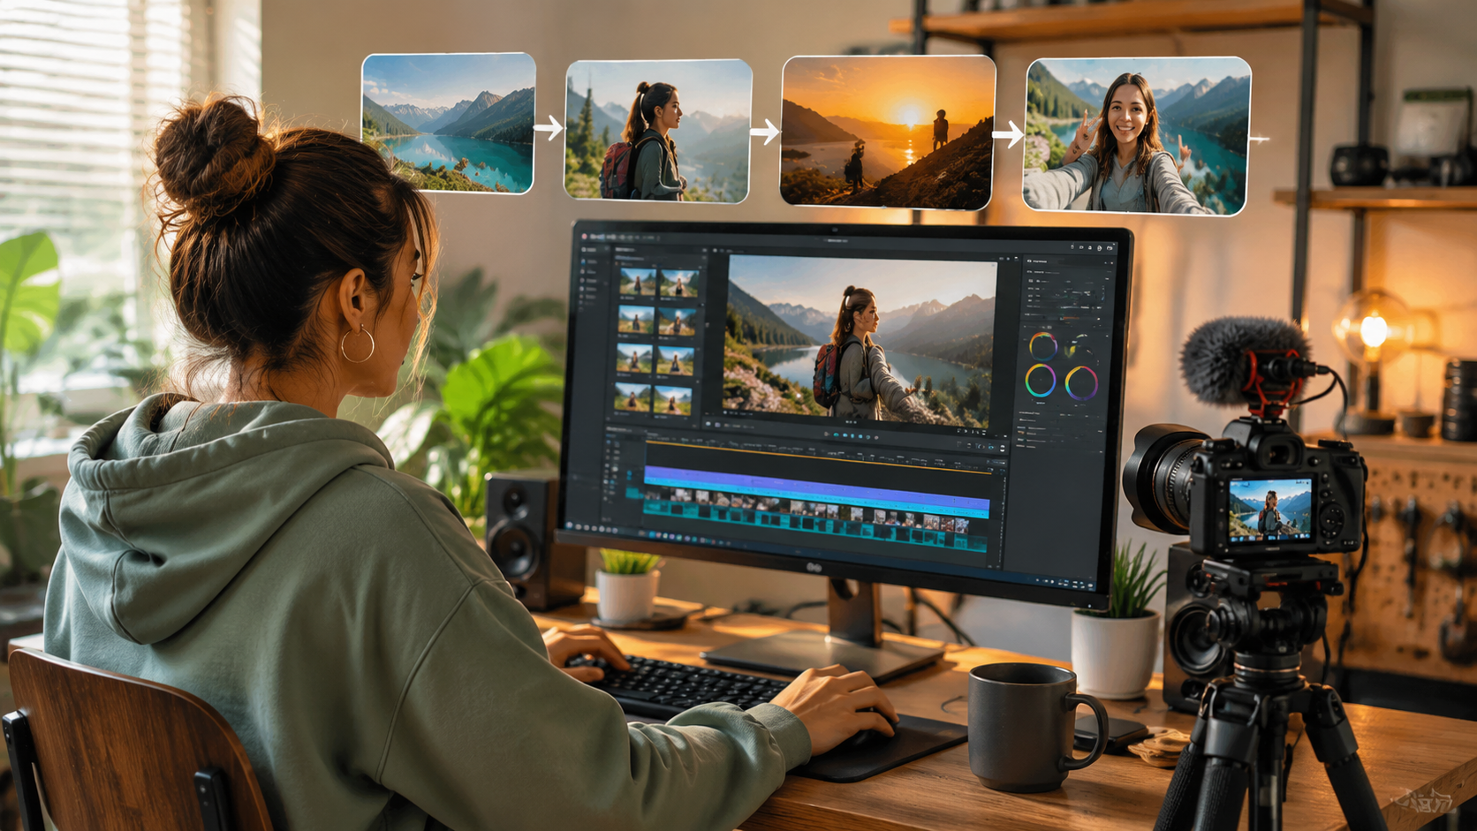This screenshot has height=831, width=1477.
Task: Open the floating backpack hiker profile storyboard image
Action: 658,131
